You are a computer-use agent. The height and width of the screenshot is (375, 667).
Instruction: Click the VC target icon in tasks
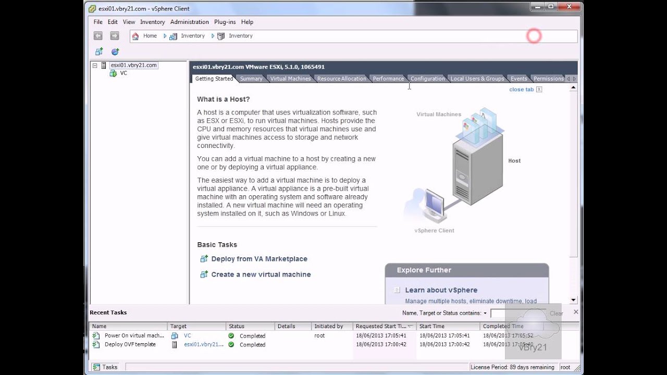click(x=175, y=336)
